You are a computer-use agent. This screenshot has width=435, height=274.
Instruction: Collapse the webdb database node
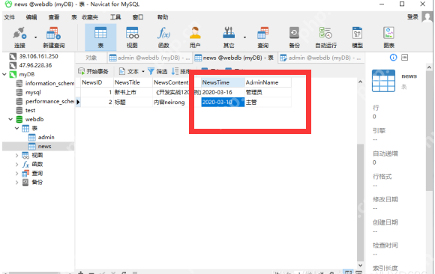pyautogui.click(x=10, y=120)
